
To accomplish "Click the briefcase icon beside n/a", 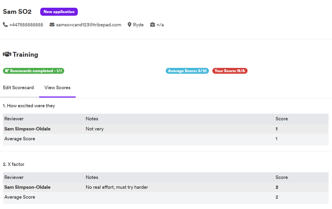I will coord(152,25).
